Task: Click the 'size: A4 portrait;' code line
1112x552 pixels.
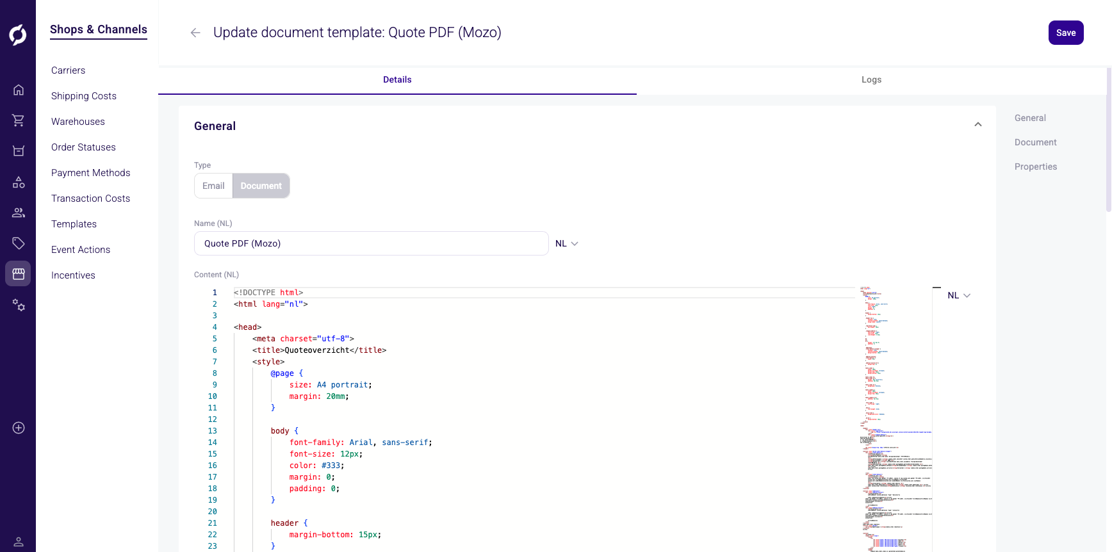Action: pos(331,385)
